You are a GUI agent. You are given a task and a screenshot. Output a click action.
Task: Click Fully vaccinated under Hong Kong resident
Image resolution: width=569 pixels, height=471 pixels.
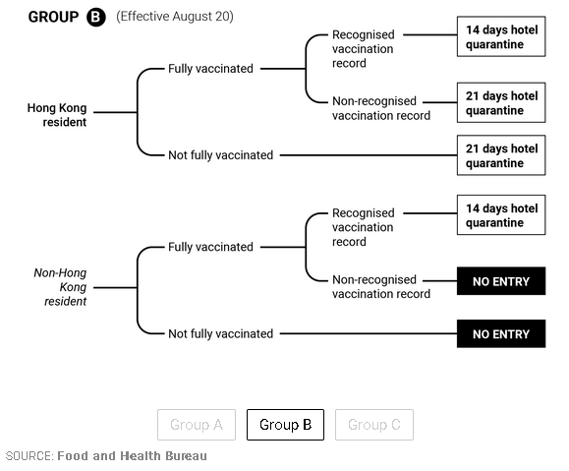pyautogui.click(x=210, y=69)
